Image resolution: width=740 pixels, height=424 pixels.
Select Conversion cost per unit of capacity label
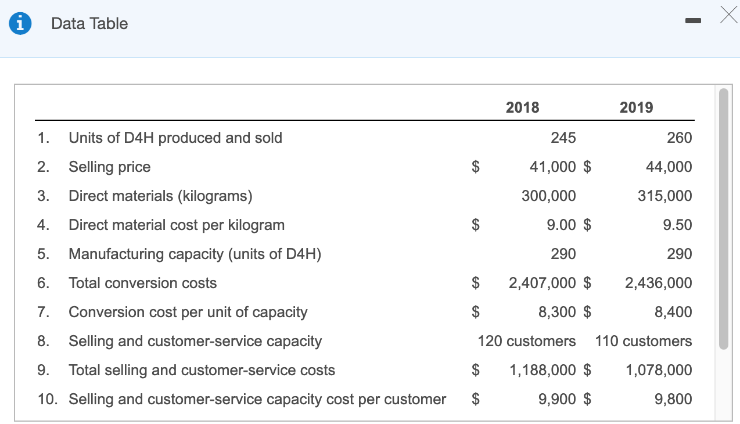click(188, 312)
